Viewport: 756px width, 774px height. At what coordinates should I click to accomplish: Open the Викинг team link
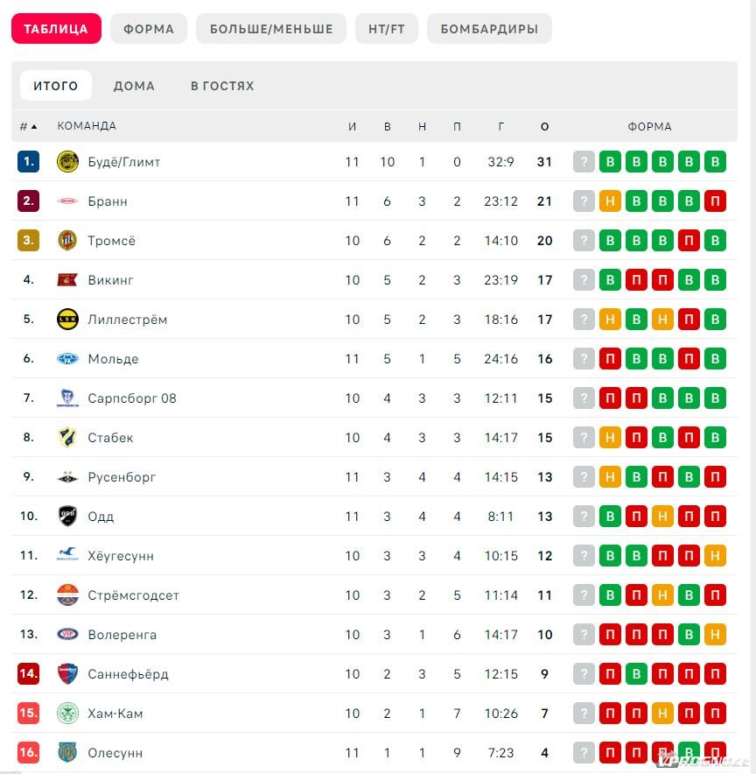click(x=110, y=280)
